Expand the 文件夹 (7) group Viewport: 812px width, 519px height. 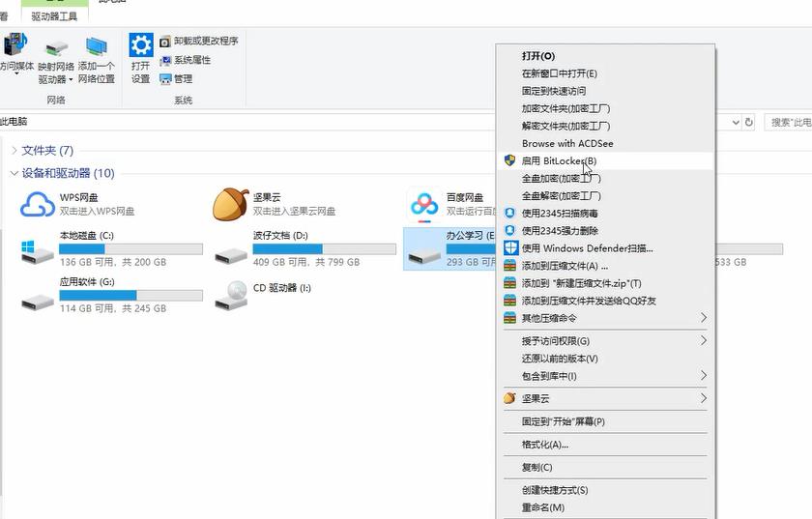pyautogui.click(x=14, y=150)
